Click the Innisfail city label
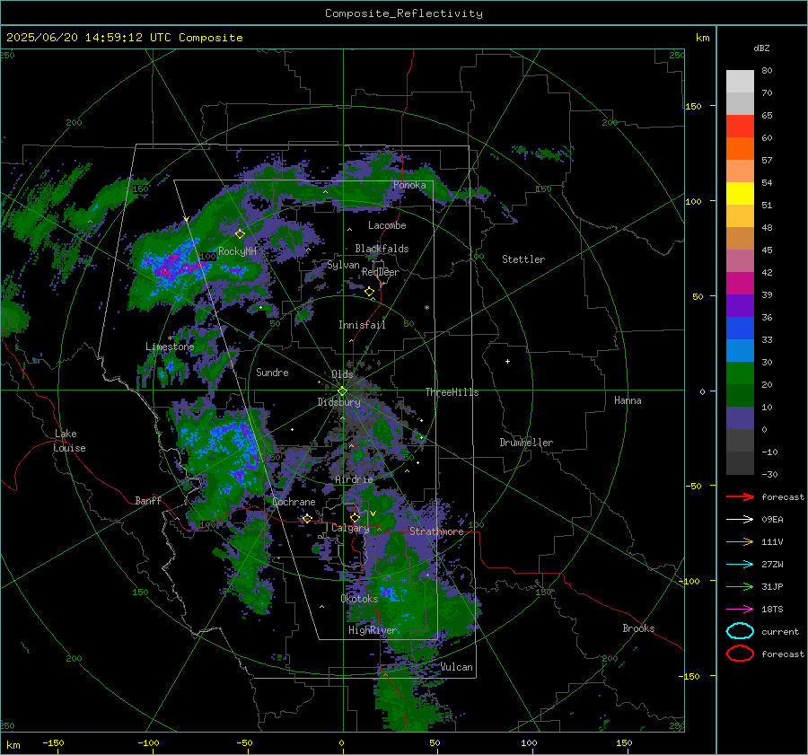Viewport: 808px width, 755px height. pos(362,325)
